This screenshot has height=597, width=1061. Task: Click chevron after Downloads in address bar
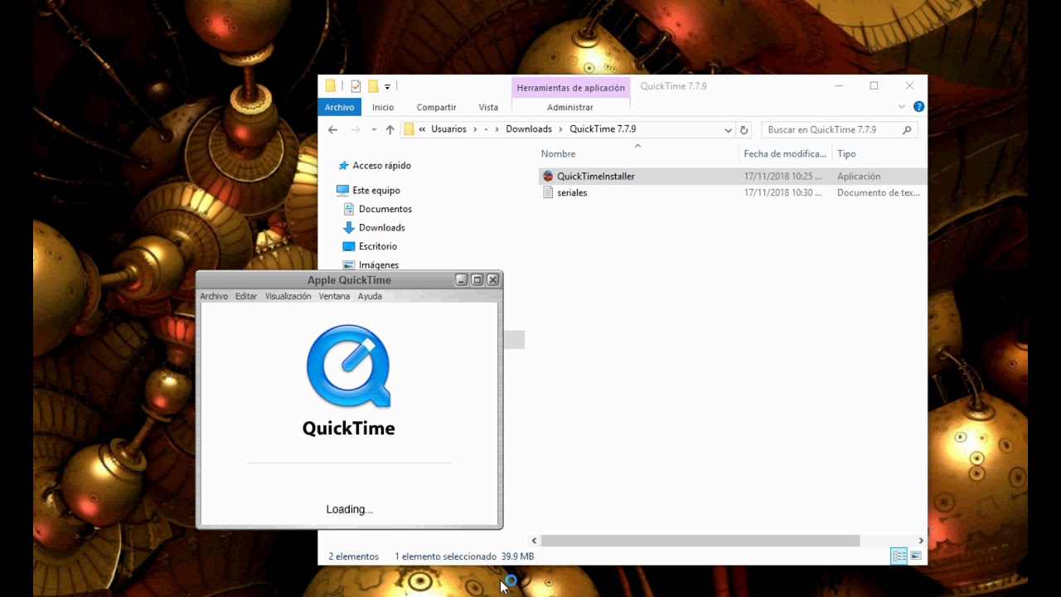coord(560,129)
